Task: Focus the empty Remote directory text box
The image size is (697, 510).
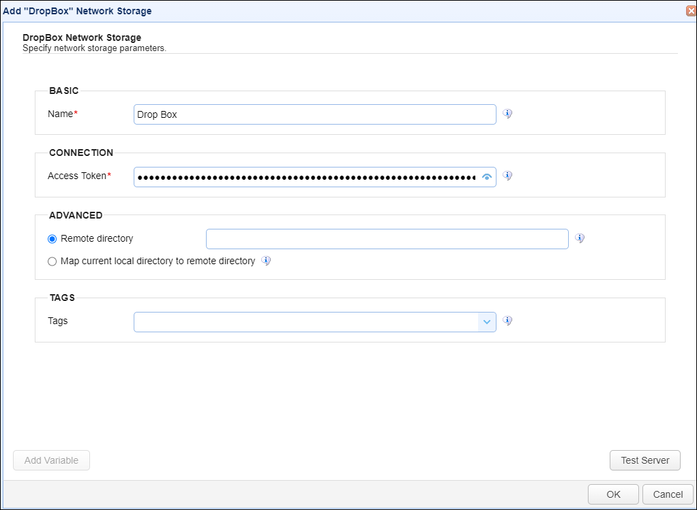Action: (x=387, y=239)
